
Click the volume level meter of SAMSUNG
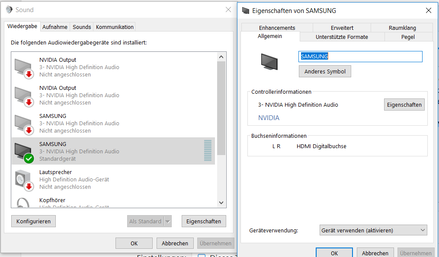point(208,151)
